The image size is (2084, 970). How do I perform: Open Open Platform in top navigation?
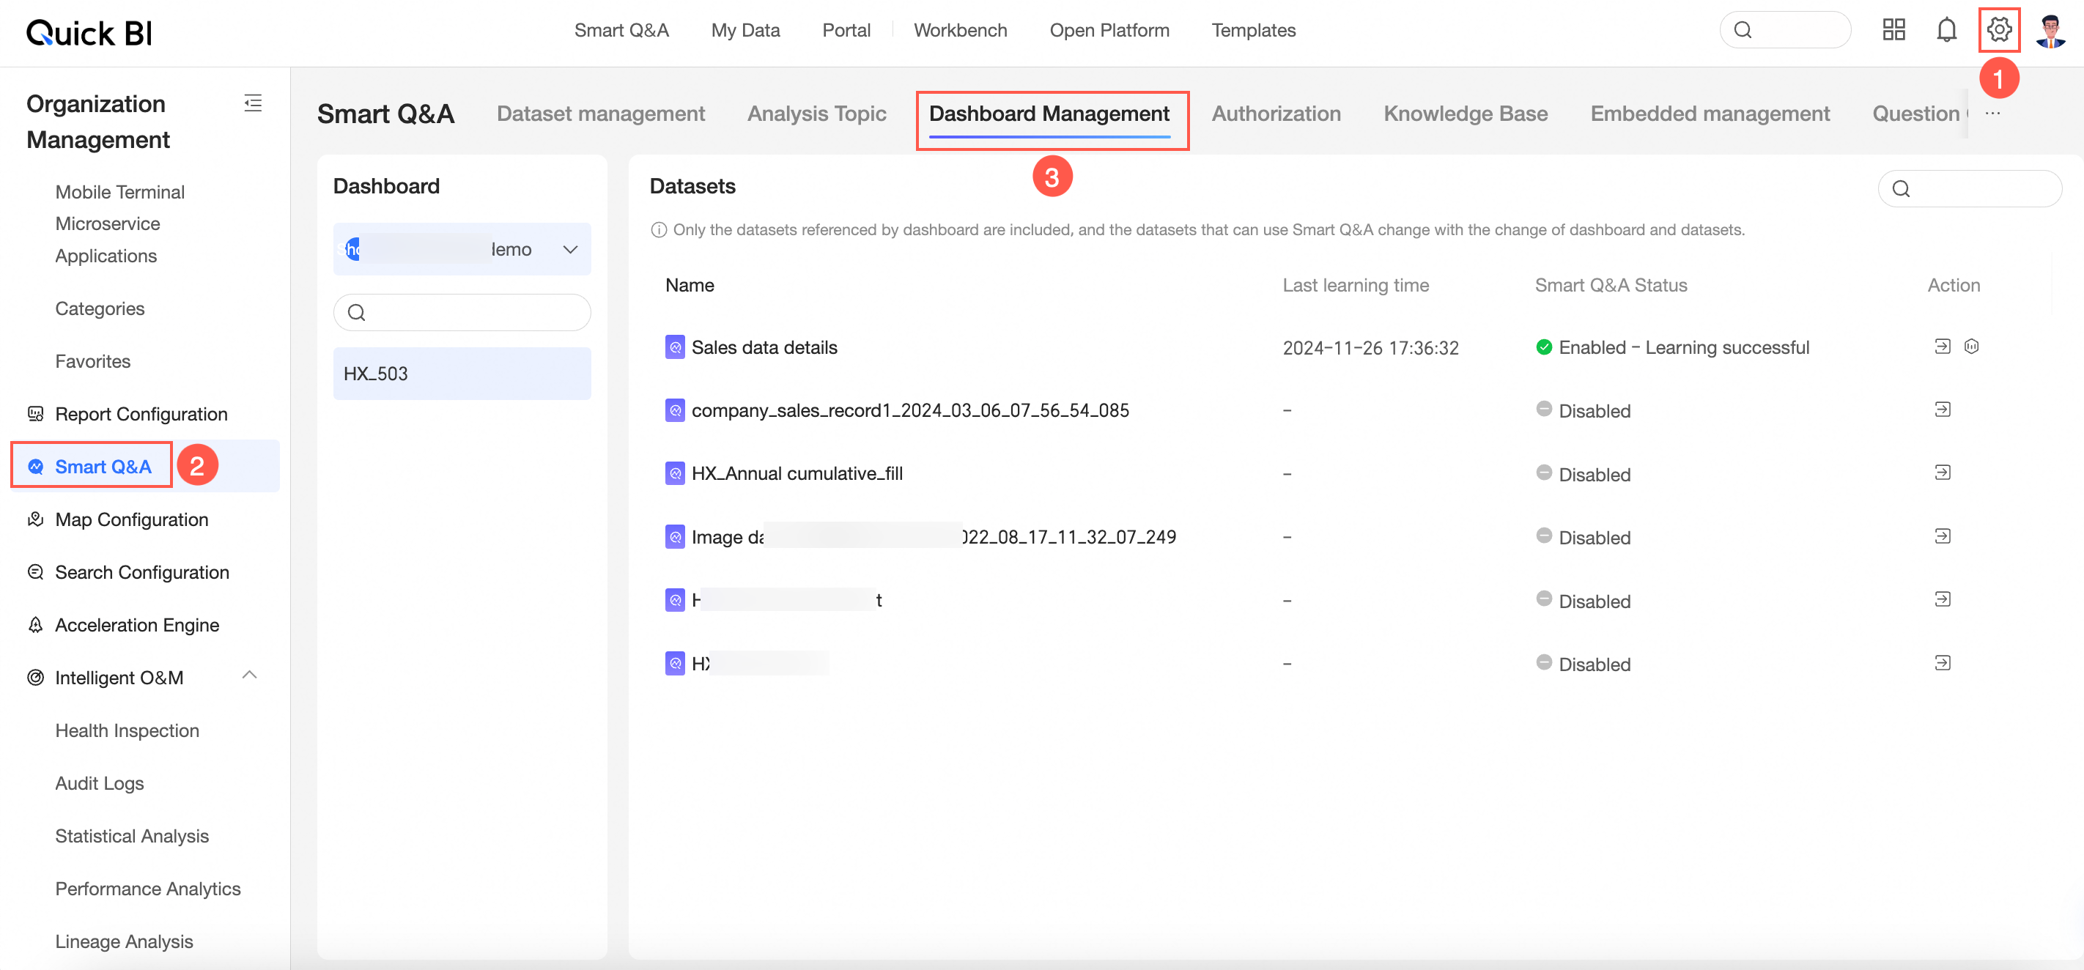(1109, 30)
